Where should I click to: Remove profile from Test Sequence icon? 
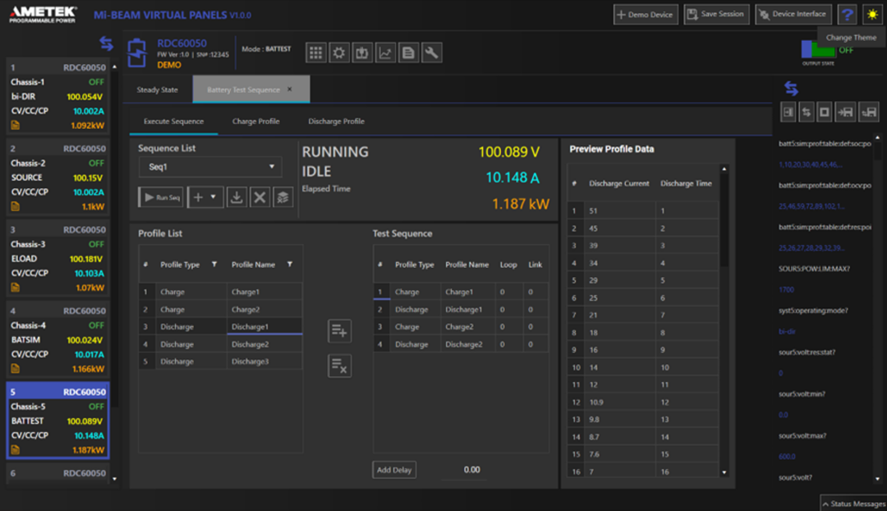[339, 366]
